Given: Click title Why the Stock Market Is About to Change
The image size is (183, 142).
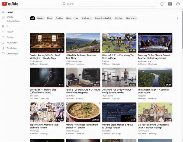Looking at the screenshot, I should [x=117, y=126].
